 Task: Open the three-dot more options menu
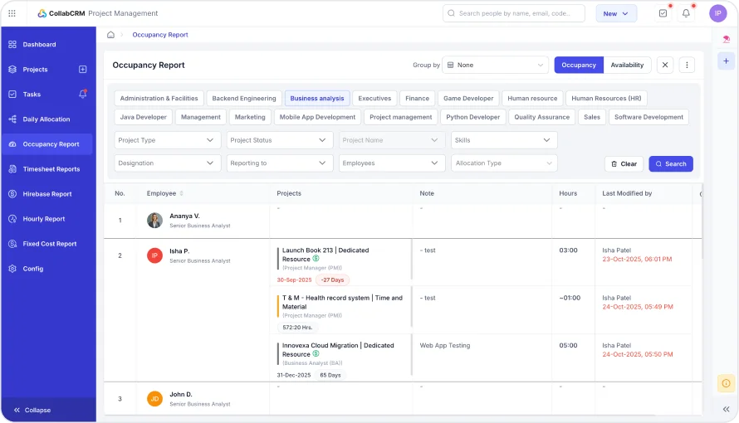(x=687, y=65)
